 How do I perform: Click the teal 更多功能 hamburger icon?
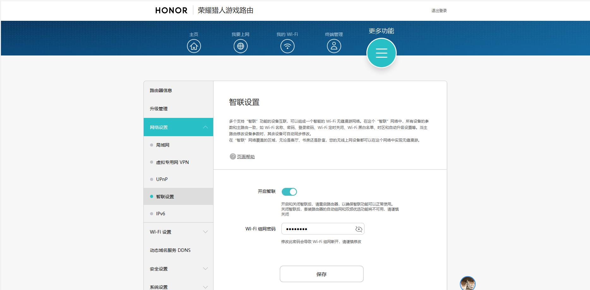pyautogui.click(x=381, y=53)
